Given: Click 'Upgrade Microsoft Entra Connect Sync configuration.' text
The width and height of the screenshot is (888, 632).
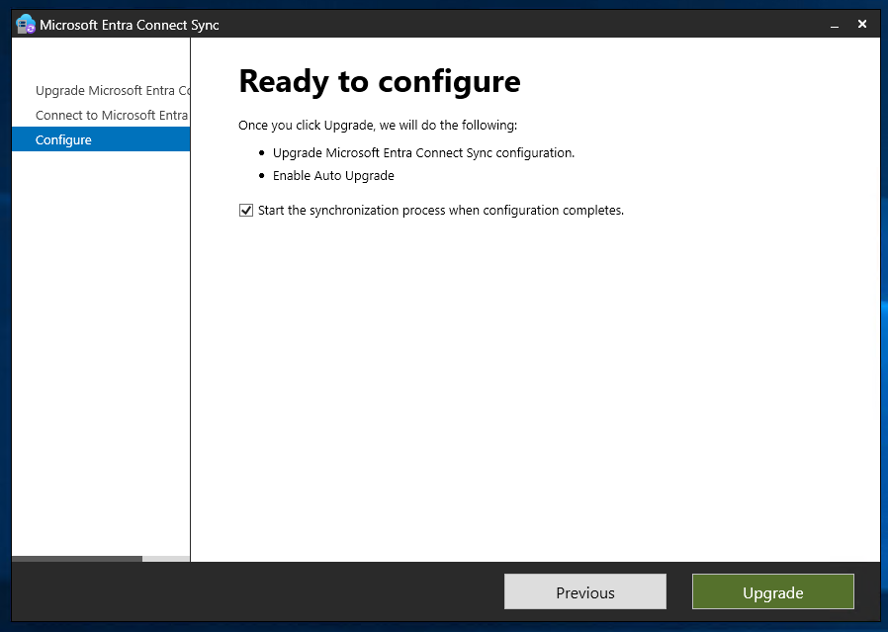Looking at the screenshot, I should 423,153.
